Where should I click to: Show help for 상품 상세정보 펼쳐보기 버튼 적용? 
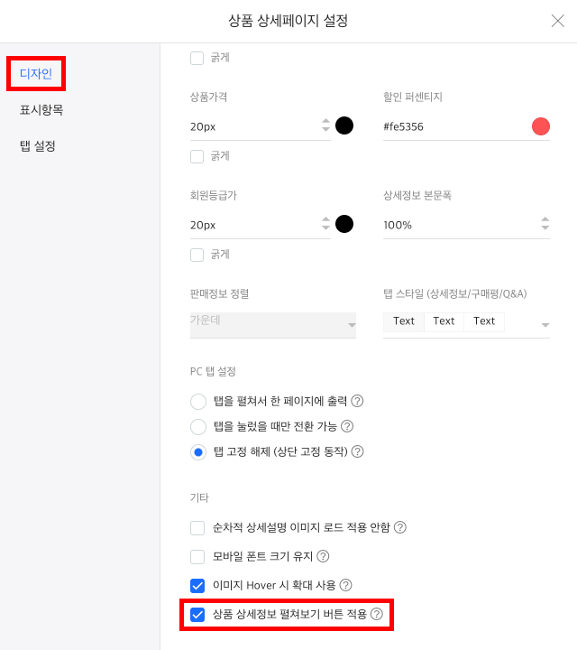pyautogui.click(x=377, y=614)
